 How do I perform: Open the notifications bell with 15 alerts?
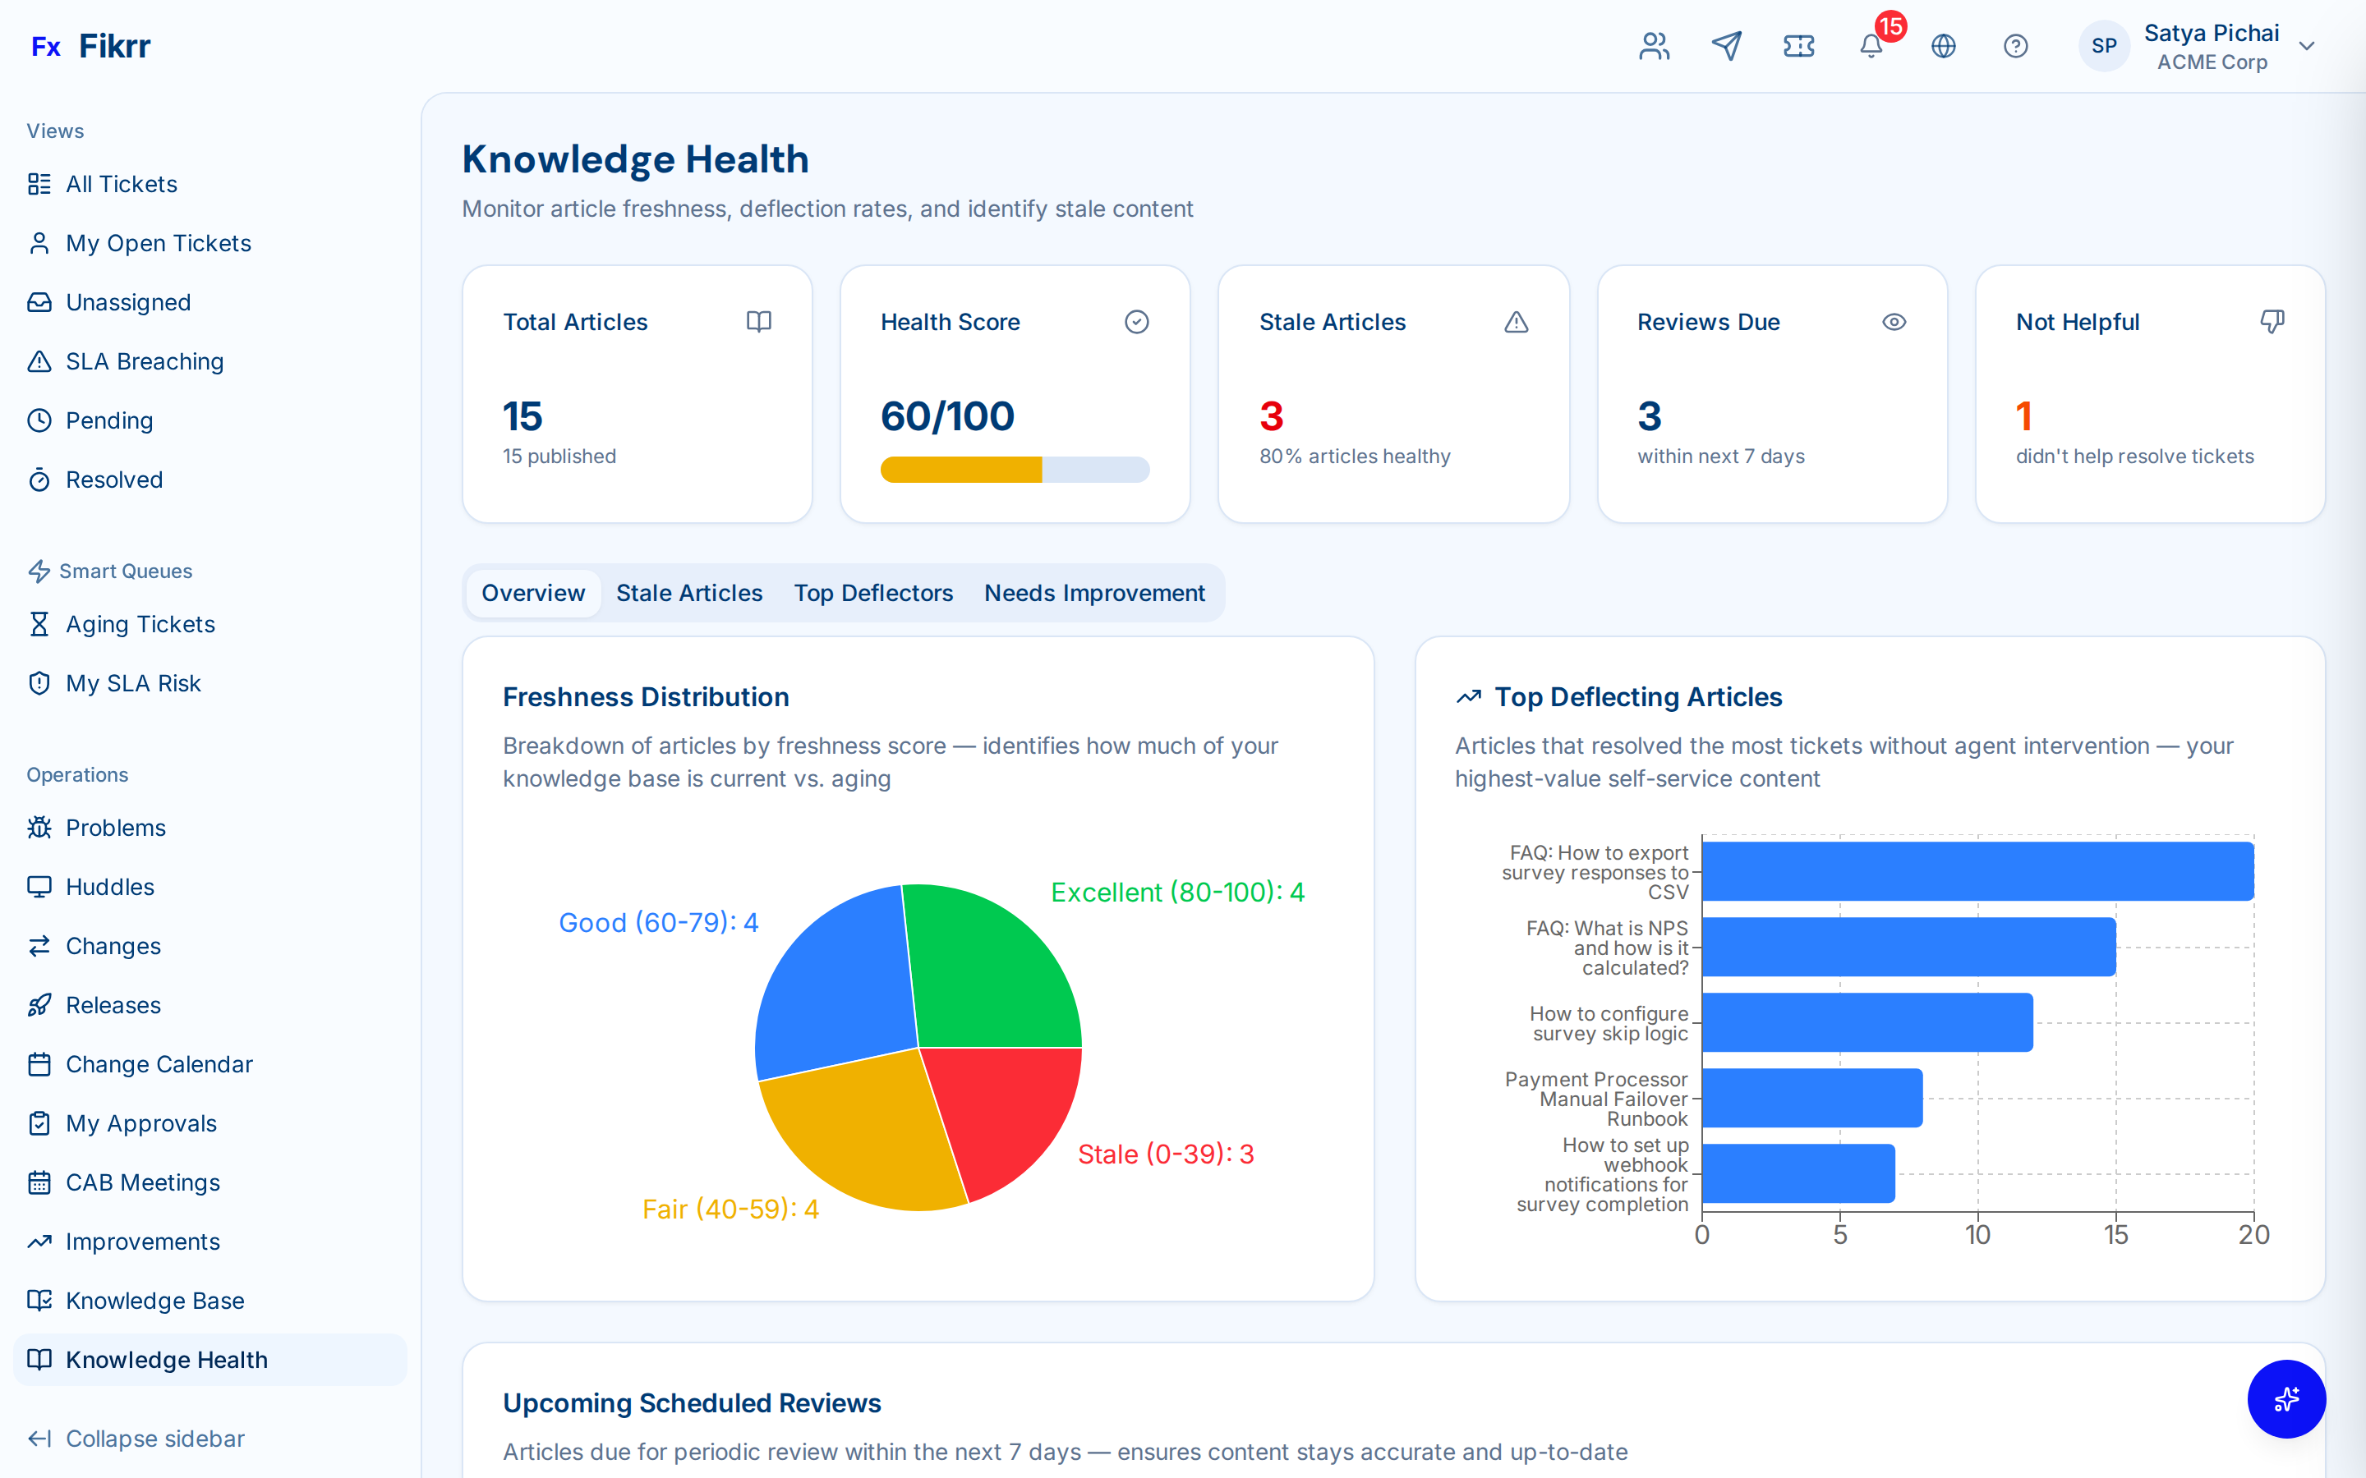pyautogui.click(x=1871, y=46)
